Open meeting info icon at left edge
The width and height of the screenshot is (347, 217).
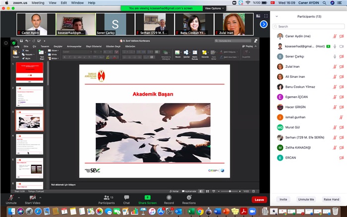point(6,43)
